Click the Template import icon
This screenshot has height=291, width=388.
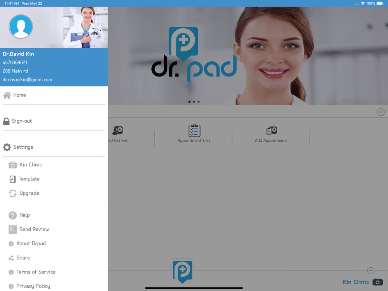click(12, 179)
